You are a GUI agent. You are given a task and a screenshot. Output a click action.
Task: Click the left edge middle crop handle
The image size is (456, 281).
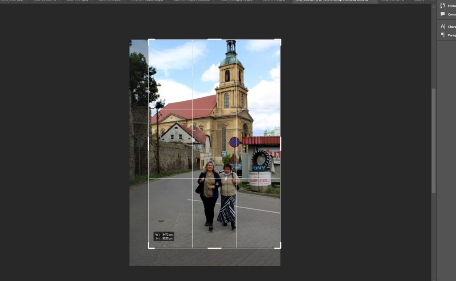pos(149,144)
